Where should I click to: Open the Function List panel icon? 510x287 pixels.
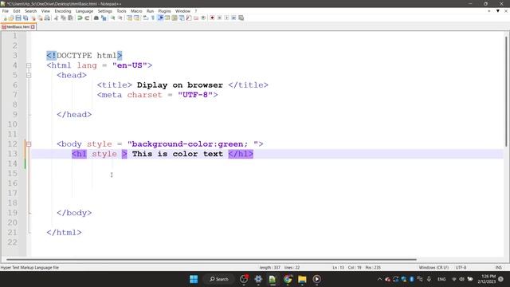(x=189, y=18)
